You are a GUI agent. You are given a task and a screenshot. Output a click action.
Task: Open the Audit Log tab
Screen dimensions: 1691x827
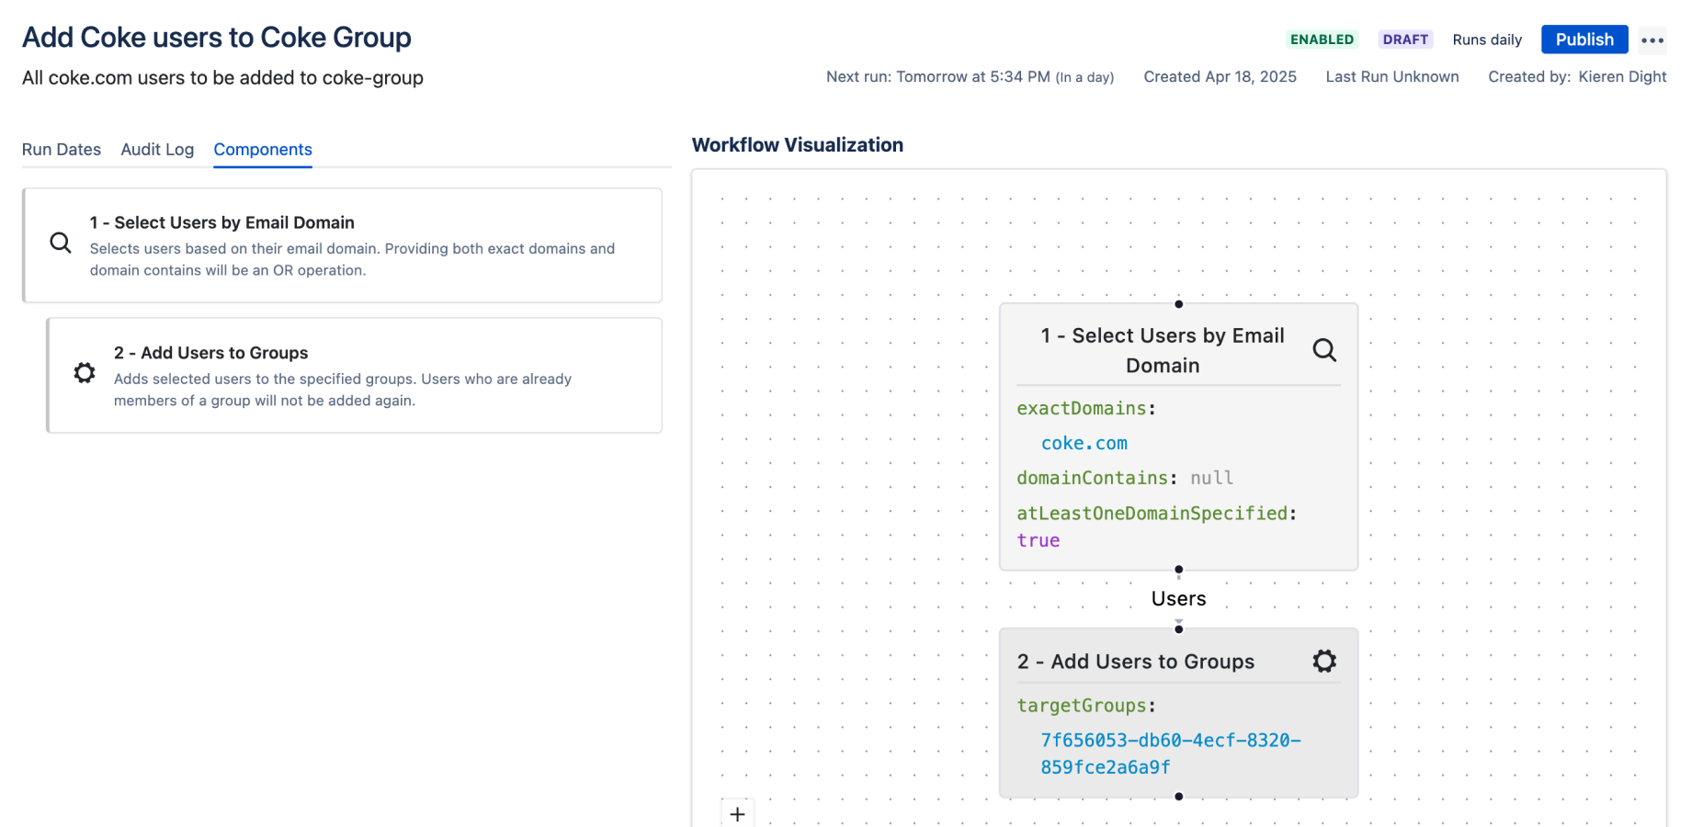157,149
